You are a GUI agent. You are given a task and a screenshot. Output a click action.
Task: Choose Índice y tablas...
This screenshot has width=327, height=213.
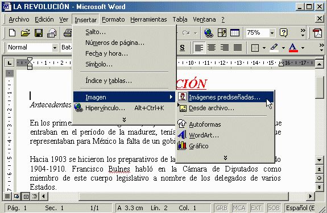(x=124, y=81)
